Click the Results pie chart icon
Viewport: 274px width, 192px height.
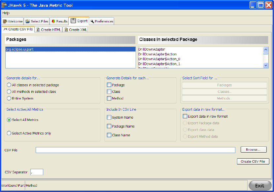click(x=53, y=21)
